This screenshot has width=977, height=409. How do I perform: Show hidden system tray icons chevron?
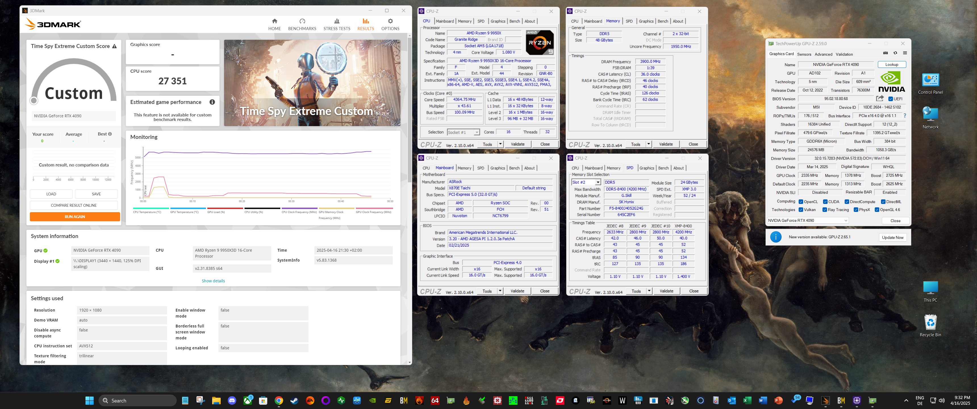tap(906, 400)
